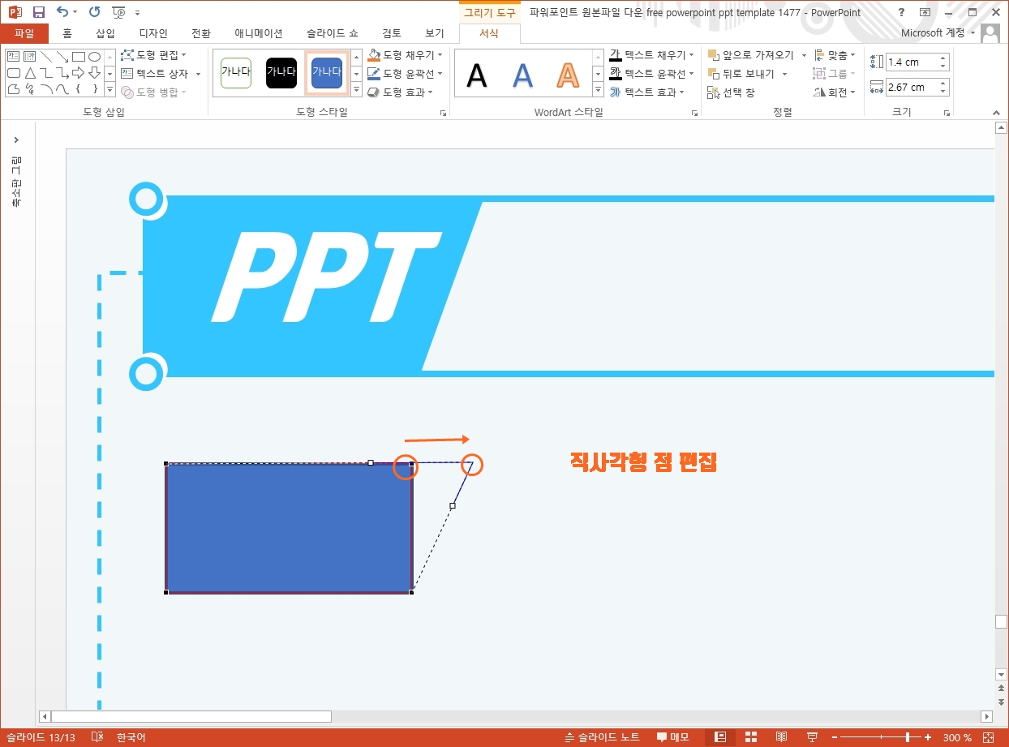The height and width of the screenshot is (747, 1009).
Task: Open 도형 편집 dropdown
Action: coord(153,55)
